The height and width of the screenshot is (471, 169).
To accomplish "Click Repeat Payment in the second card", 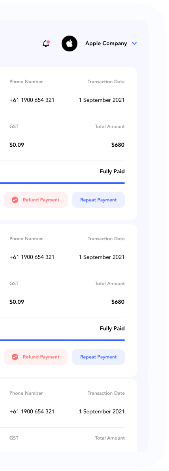I will tap(99, 357).
